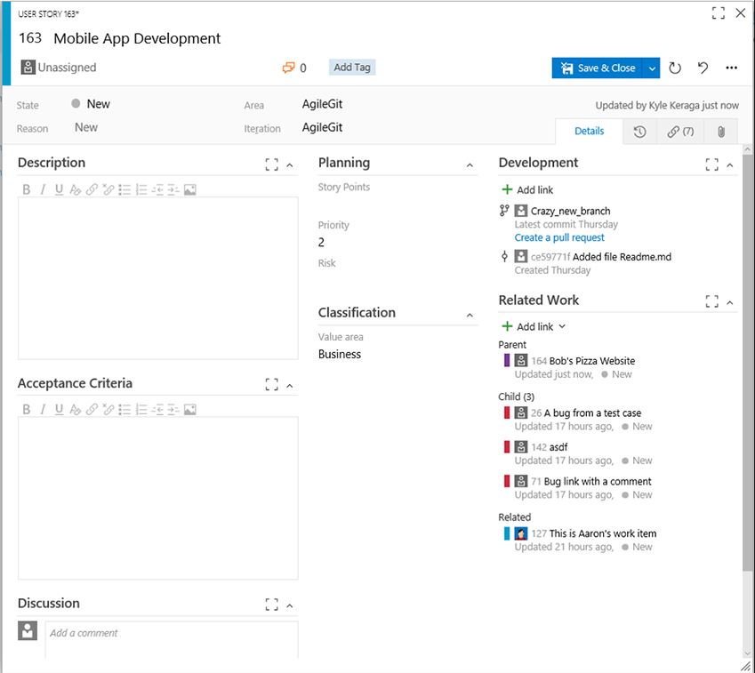Click the New state indicator

[91, 104]
